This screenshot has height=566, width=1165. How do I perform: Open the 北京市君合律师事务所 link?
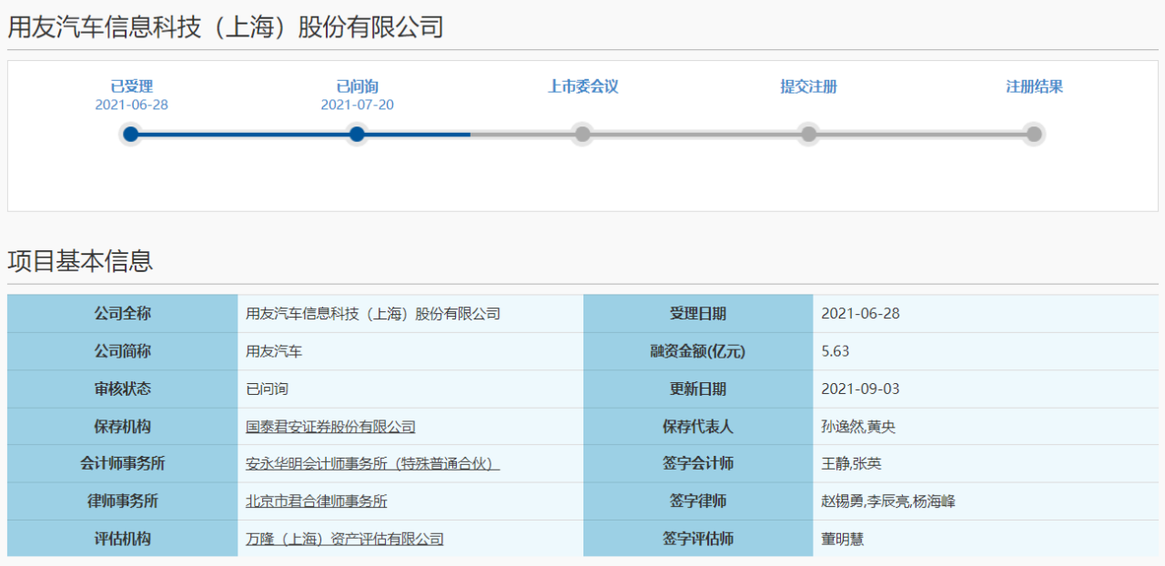317,501
